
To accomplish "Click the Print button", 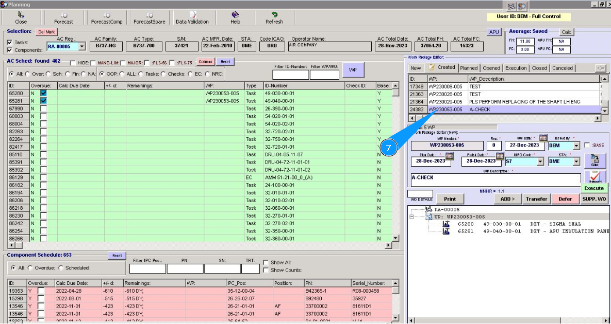I will (450, 199).
